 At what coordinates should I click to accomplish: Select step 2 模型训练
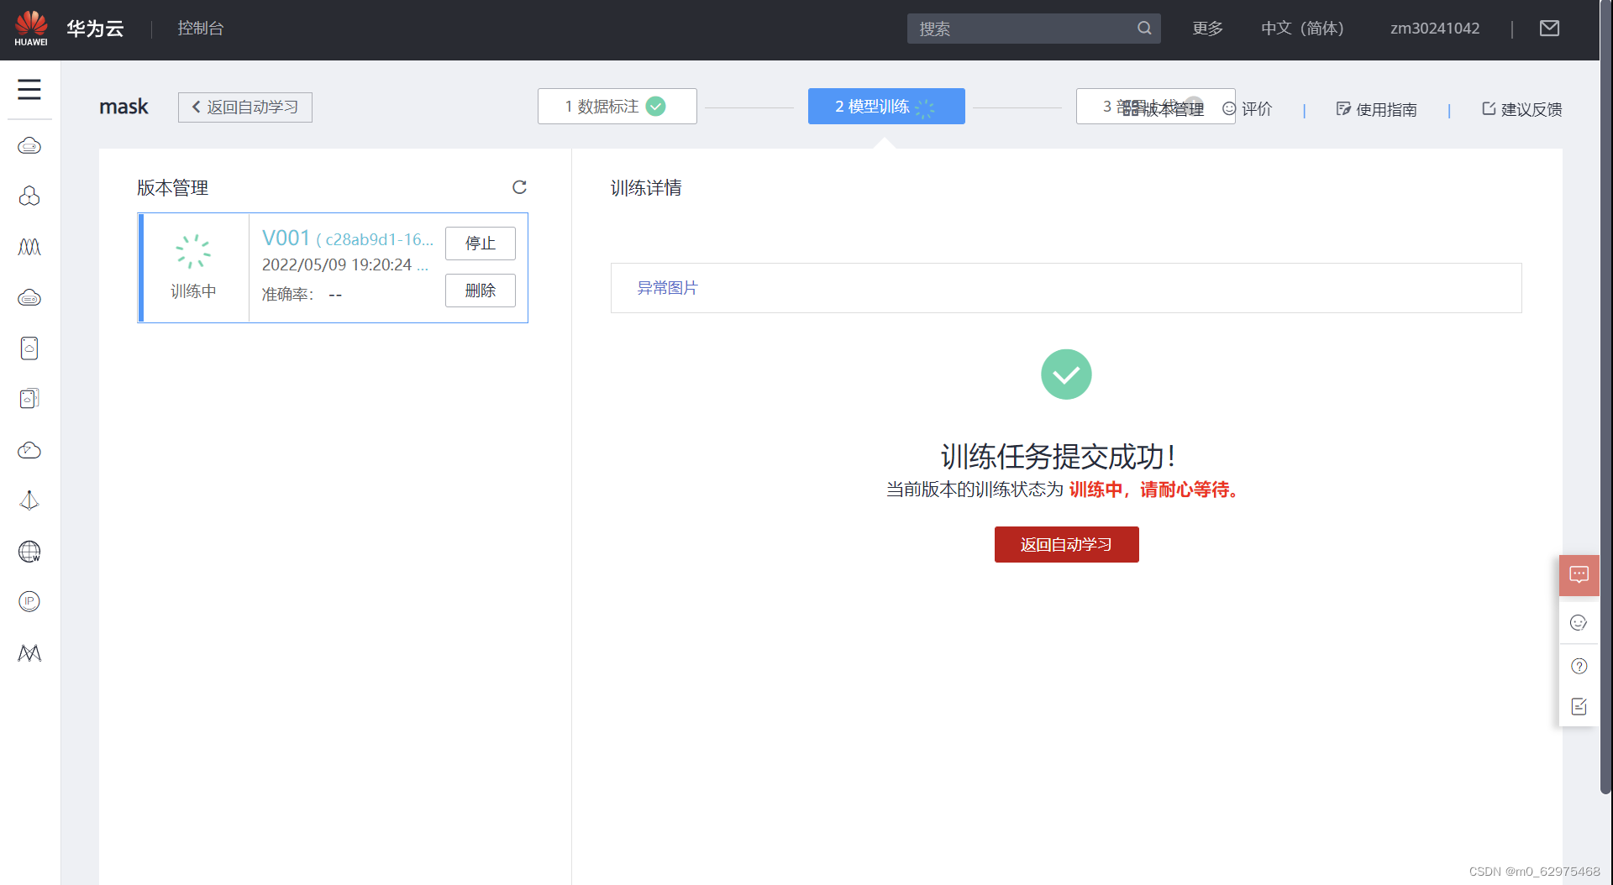886,107
